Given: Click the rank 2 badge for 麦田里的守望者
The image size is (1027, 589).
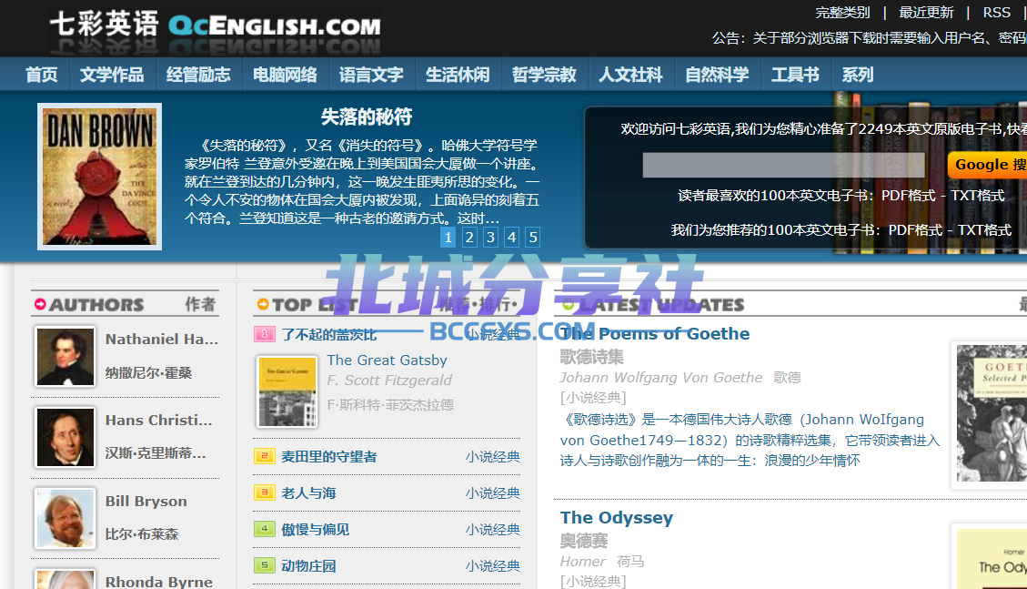Looking at the screenshot, I should pyautogui.click(x=265, y=456).
